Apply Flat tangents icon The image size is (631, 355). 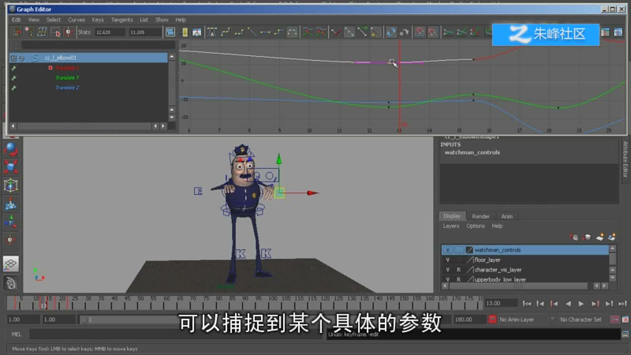click(265, 33)
